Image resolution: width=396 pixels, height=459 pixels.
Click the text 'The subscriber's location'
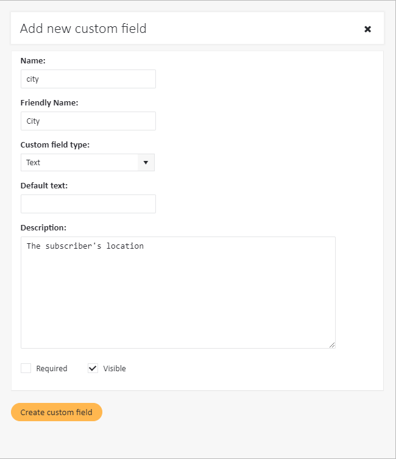[x=85, y=246]
